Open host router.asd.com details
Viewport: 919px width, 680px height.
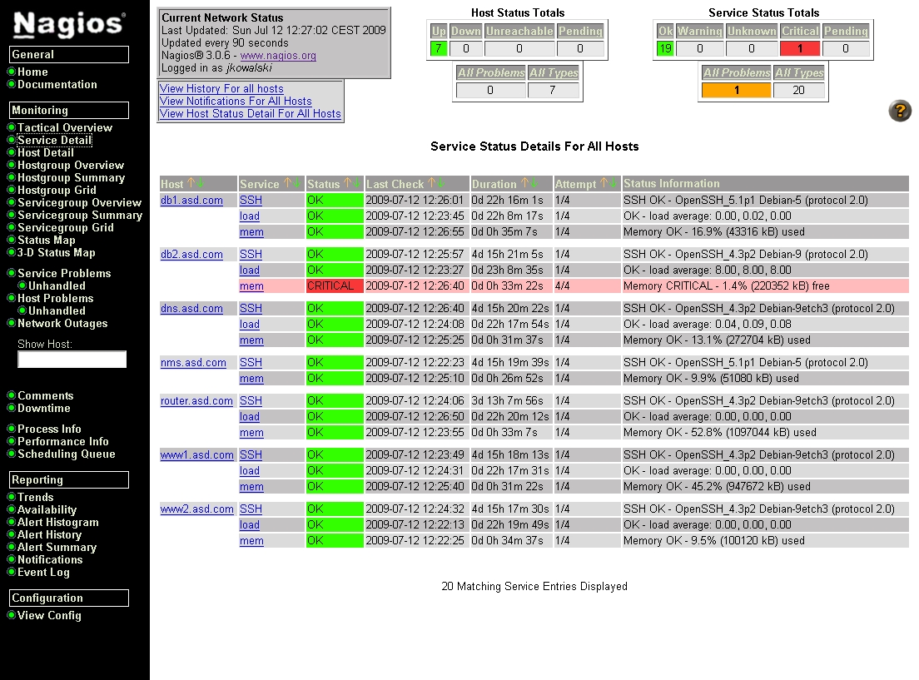pyautogui.click(x=196, y=401)
